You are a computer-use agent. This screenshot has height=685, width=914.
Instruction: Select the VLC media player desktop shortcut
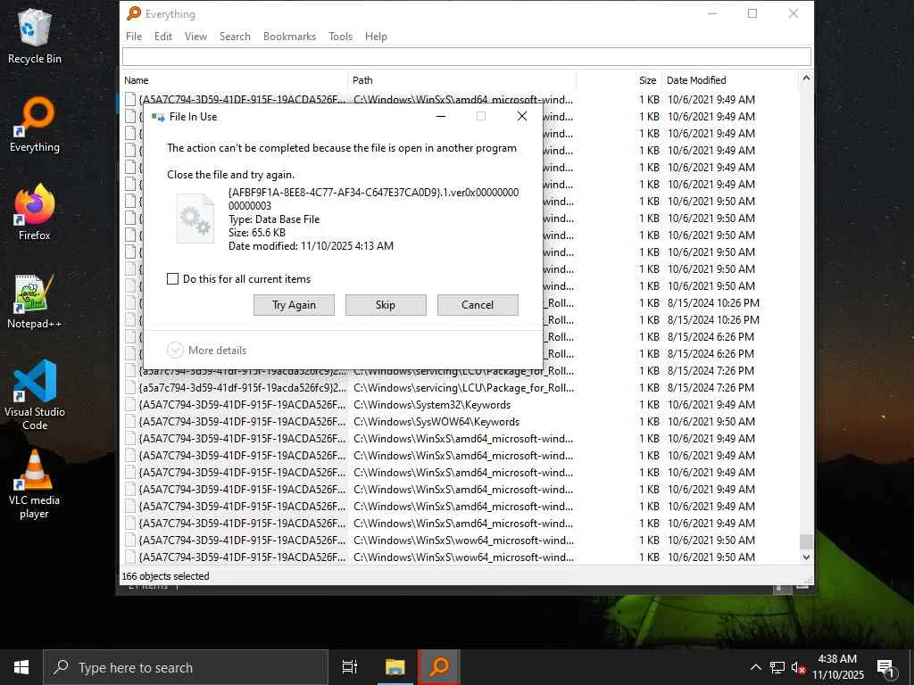[35, 484]
